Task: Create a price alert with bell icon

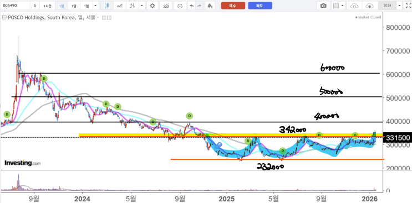Action: pyautogui.click(x=210, y=6)
